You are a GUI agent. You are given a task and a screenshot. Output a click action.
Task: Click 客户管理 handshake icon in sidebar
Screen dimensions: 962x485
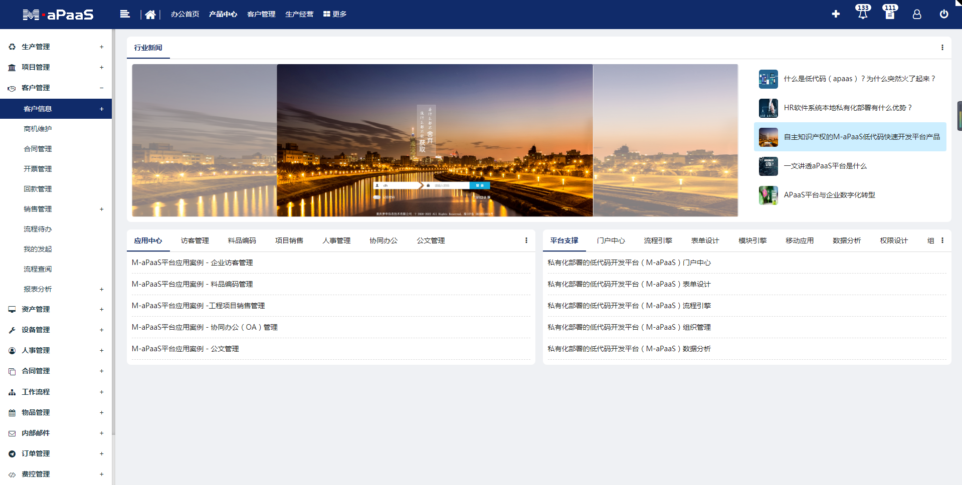(12, 88)
